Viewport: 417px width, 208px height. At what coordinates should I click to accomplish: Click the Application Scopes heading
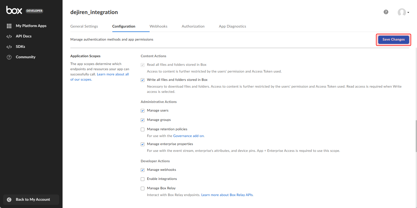pos(85,56)
